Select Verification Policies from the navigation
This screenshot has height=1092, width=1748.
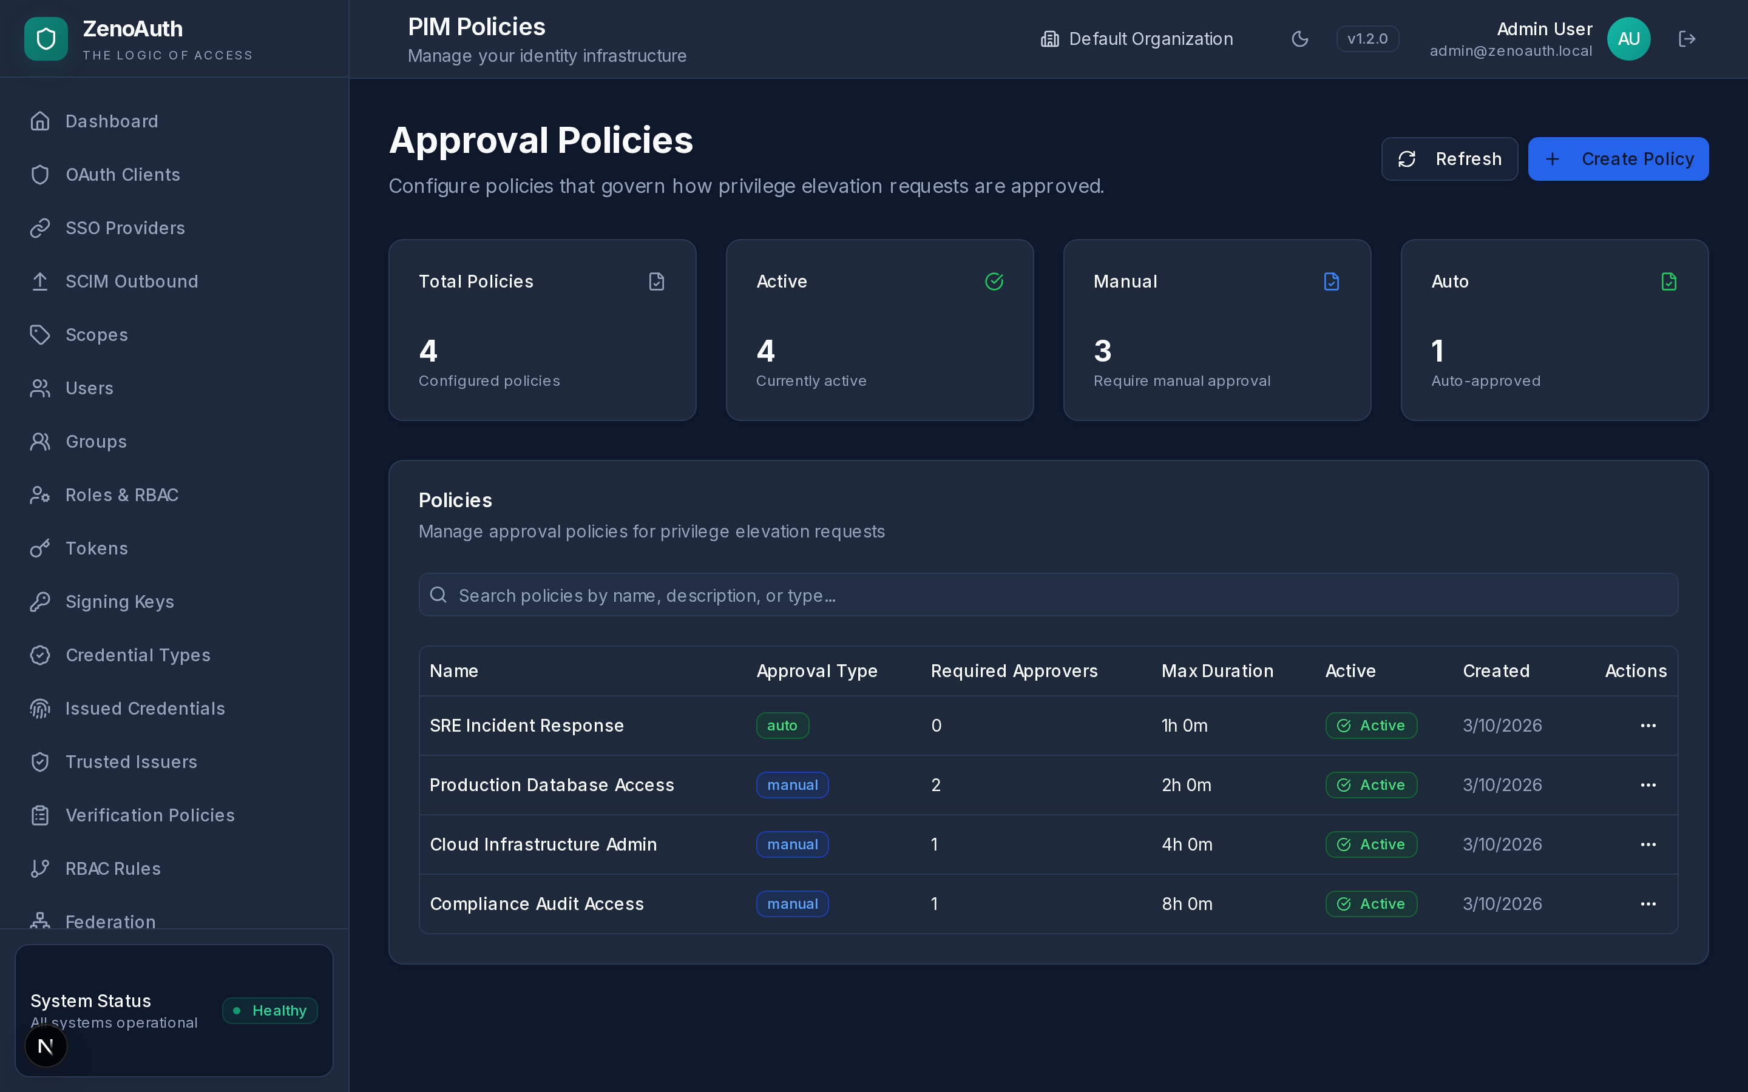pos(151,815)
